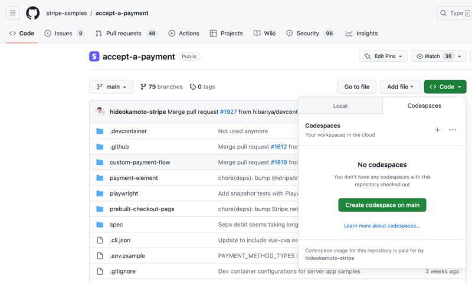Switch to the Pull requests tab

click(127, 34)
